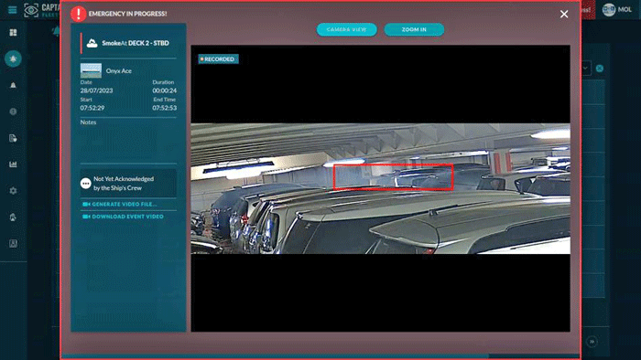Click Download Event Video link

tap(123, 217)
